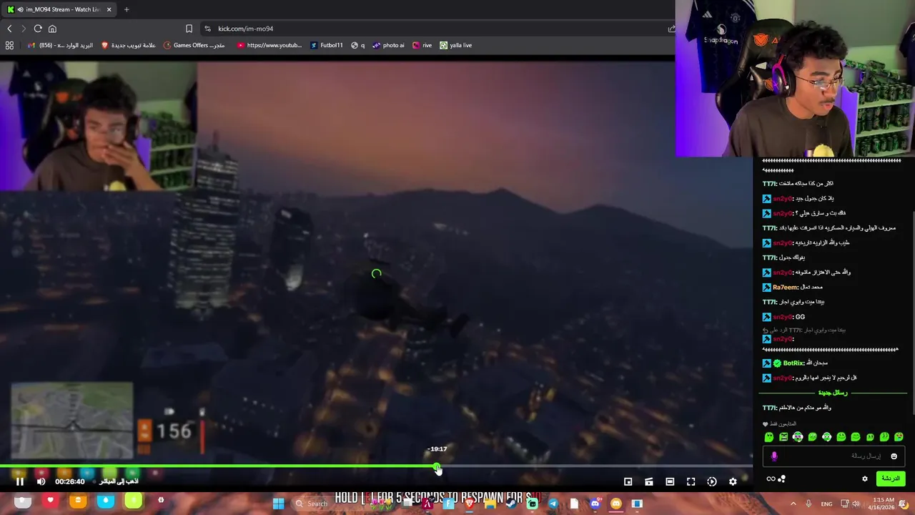This screenshot has width=915, height=515.
Task: Toggle theater mode in the player
Action: 670,481
